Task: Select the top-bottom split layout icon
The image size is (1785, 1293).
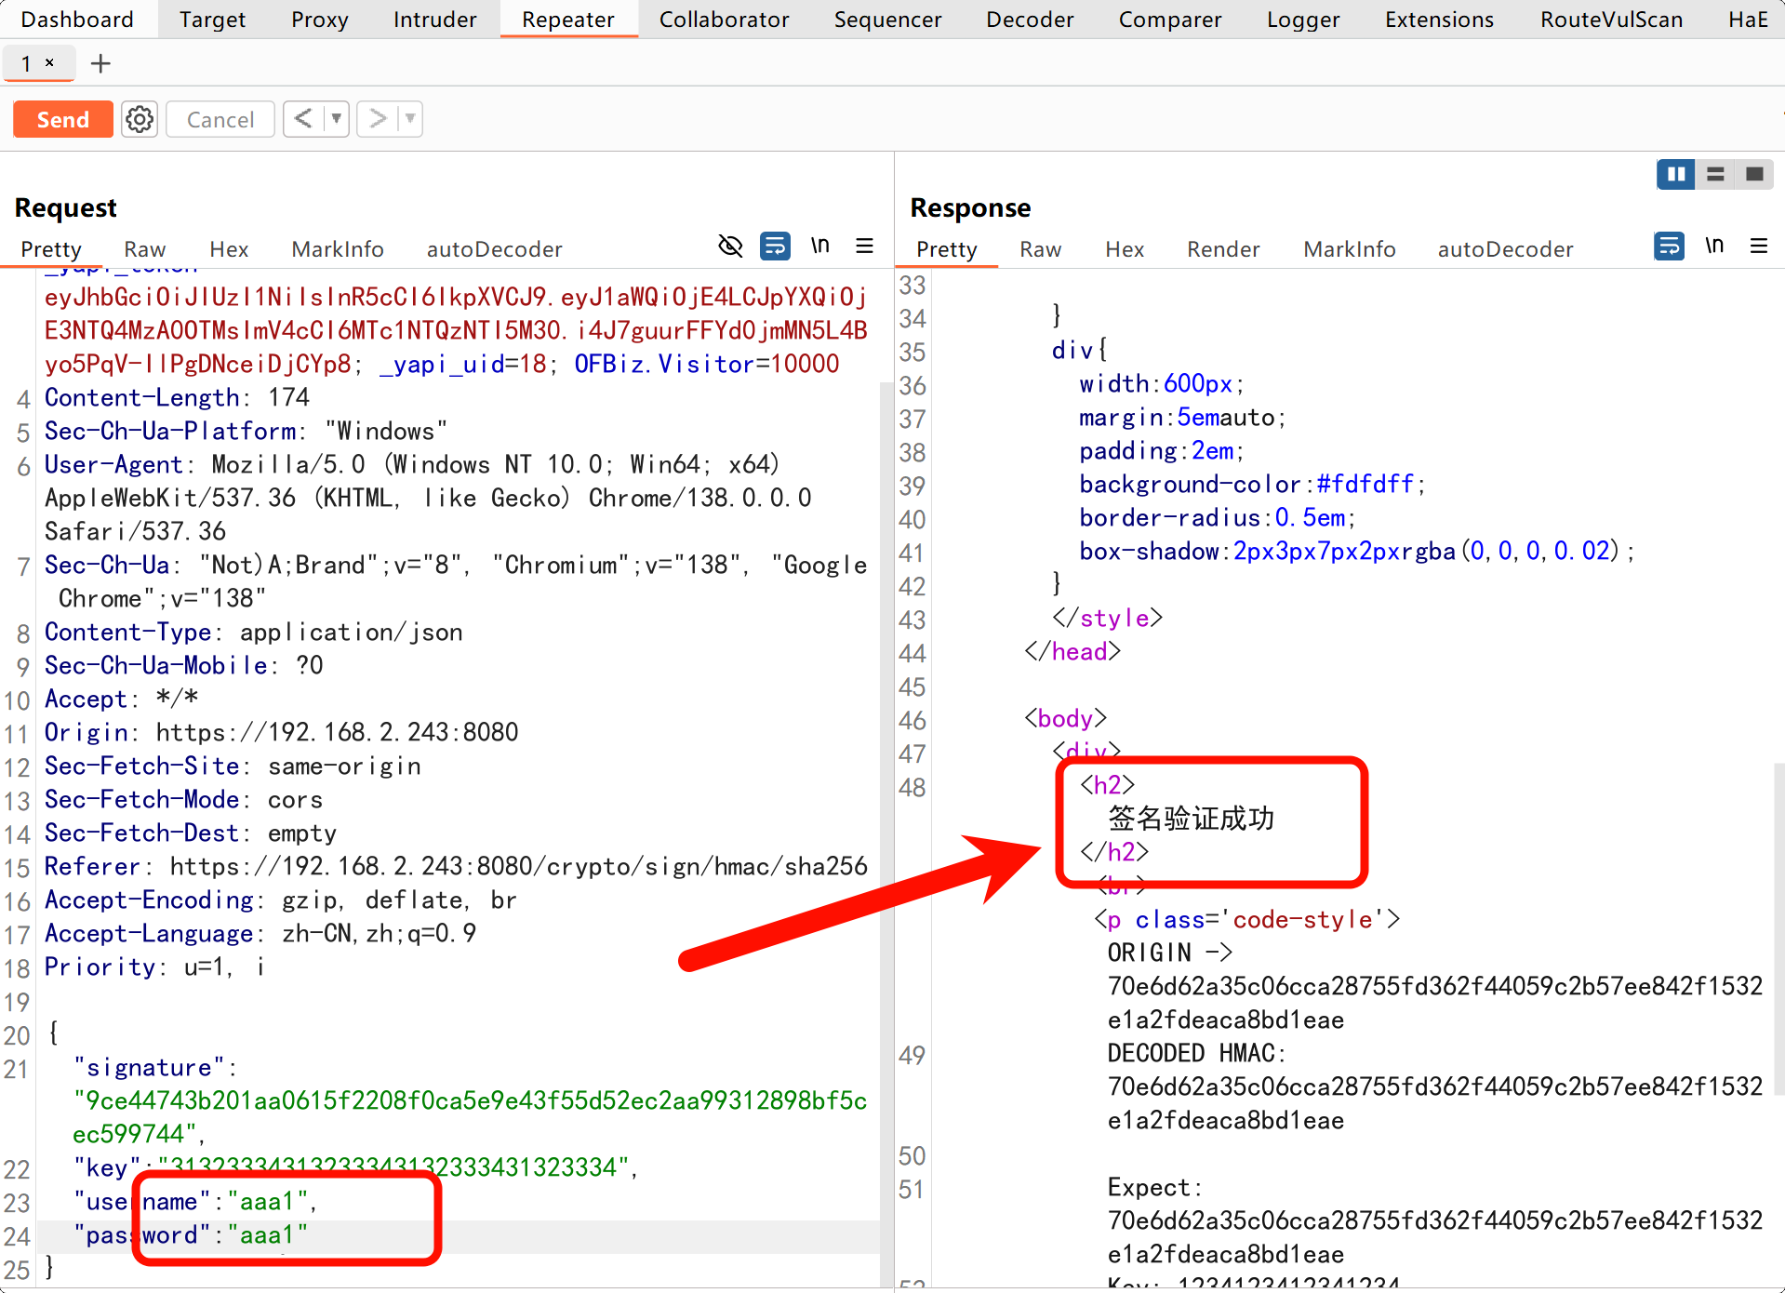Action: [1715, 174]
